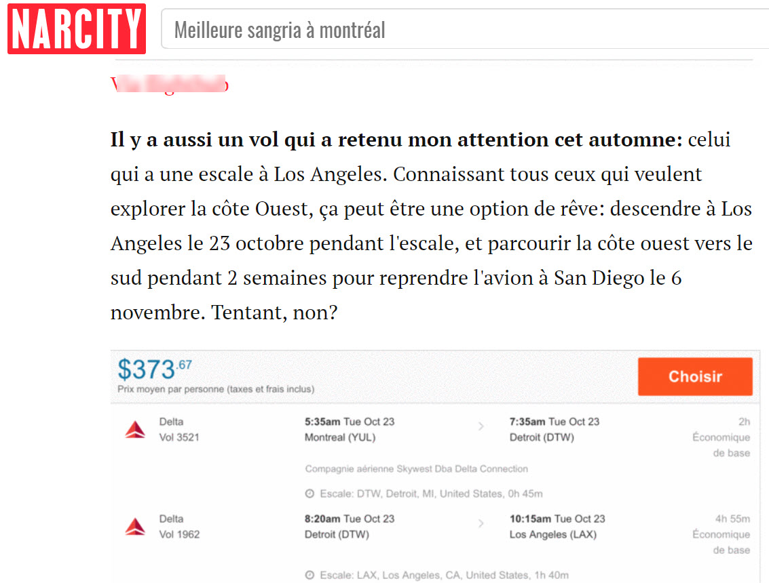Click the chevron between Detroit and Los Angeles

[481, 524]
